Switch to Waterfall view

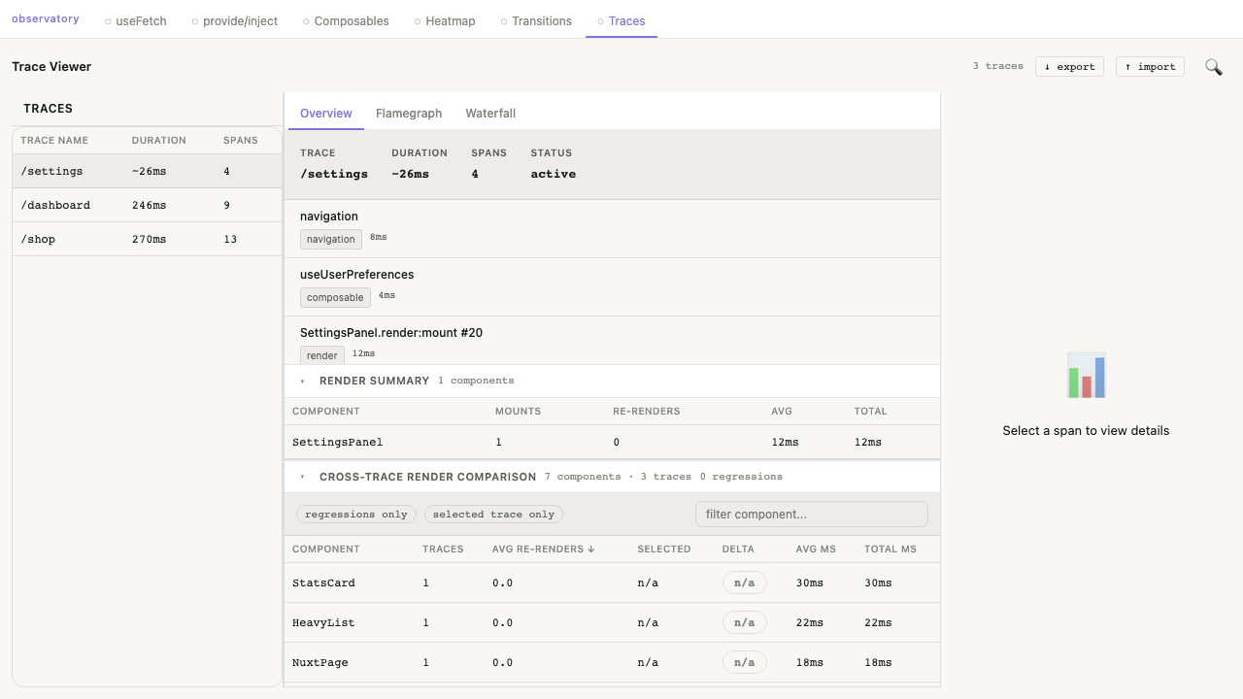[490, 114]
